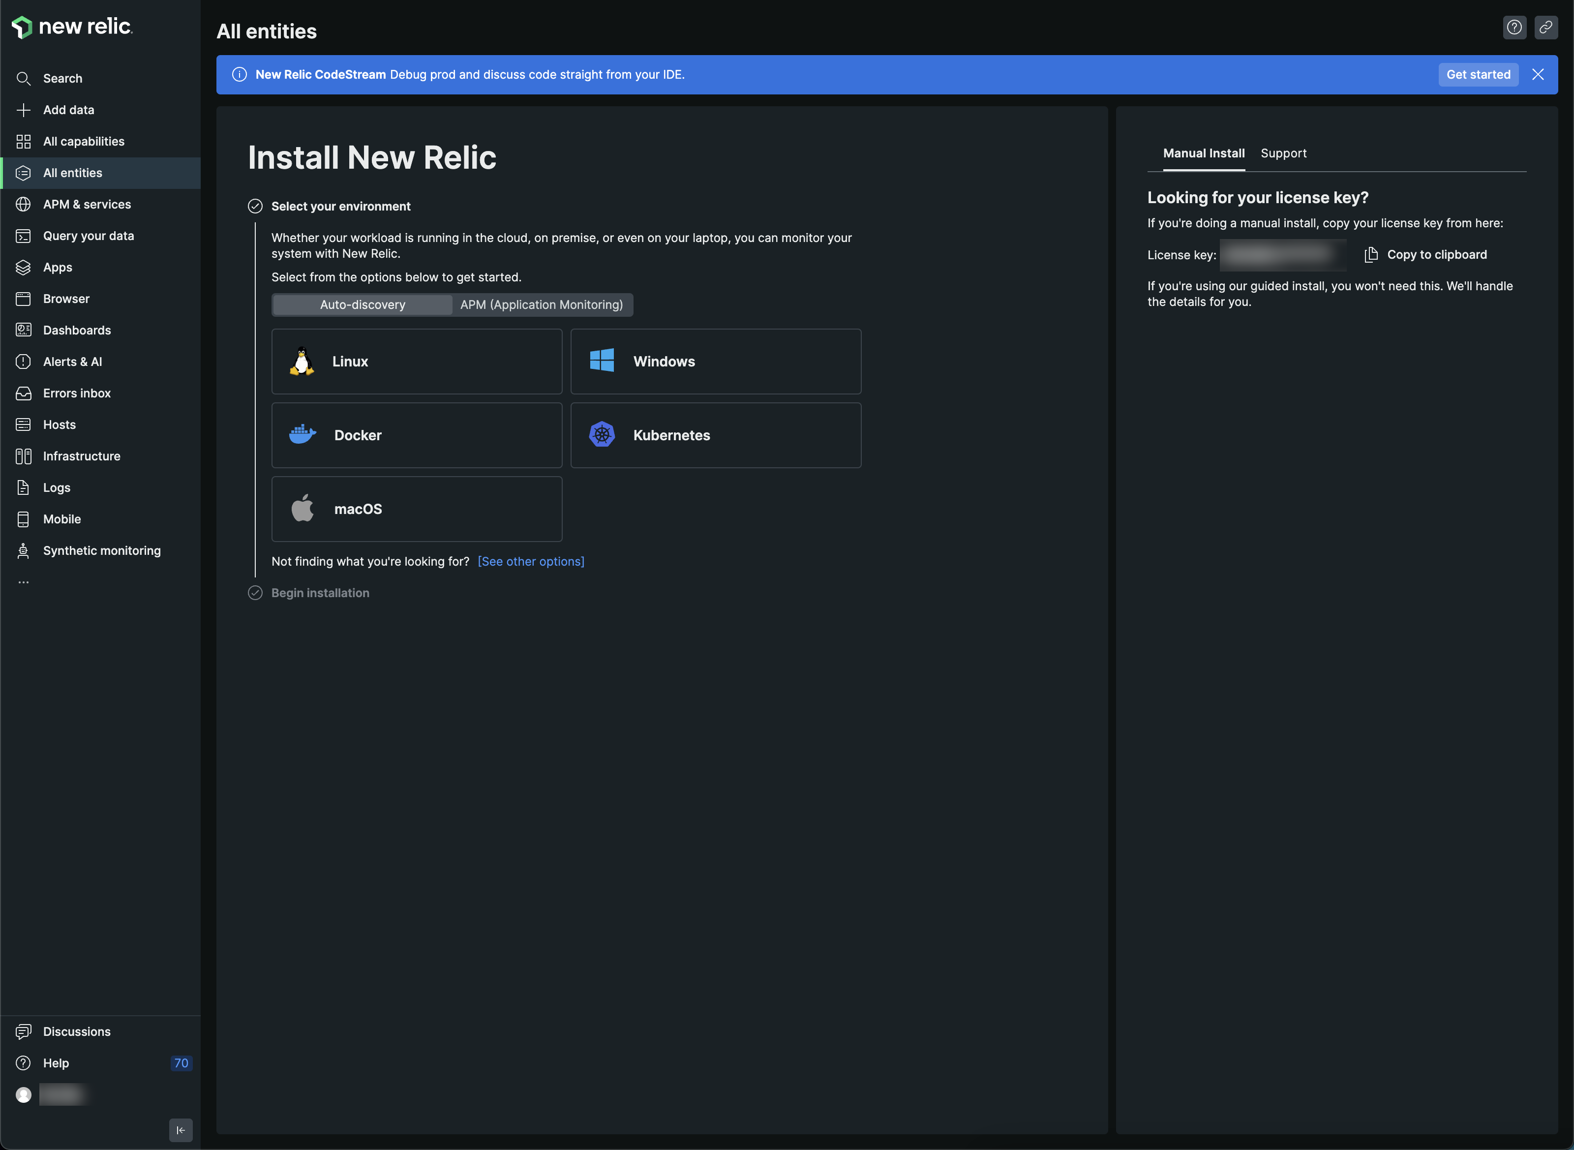This screenshot has width=1574, height=1150.
Task: Select the All entities sidebar icon
Action: pos(24,173)
